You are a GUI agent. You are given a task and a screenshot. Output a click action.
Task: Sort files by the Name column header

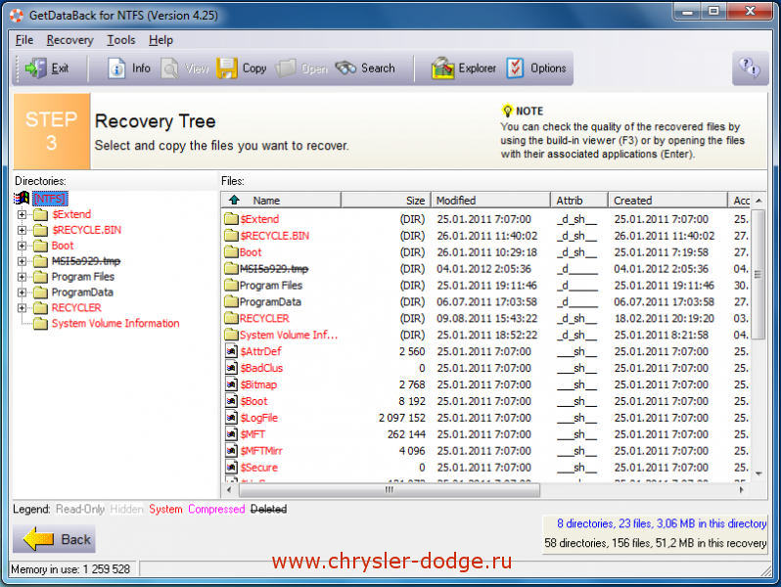coord(281,201)
